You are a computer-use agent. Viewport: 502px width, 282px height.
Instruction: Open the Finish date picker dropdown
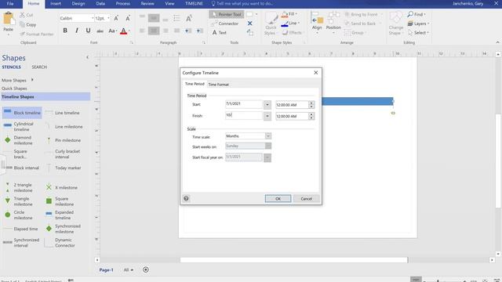pos(267,116)
